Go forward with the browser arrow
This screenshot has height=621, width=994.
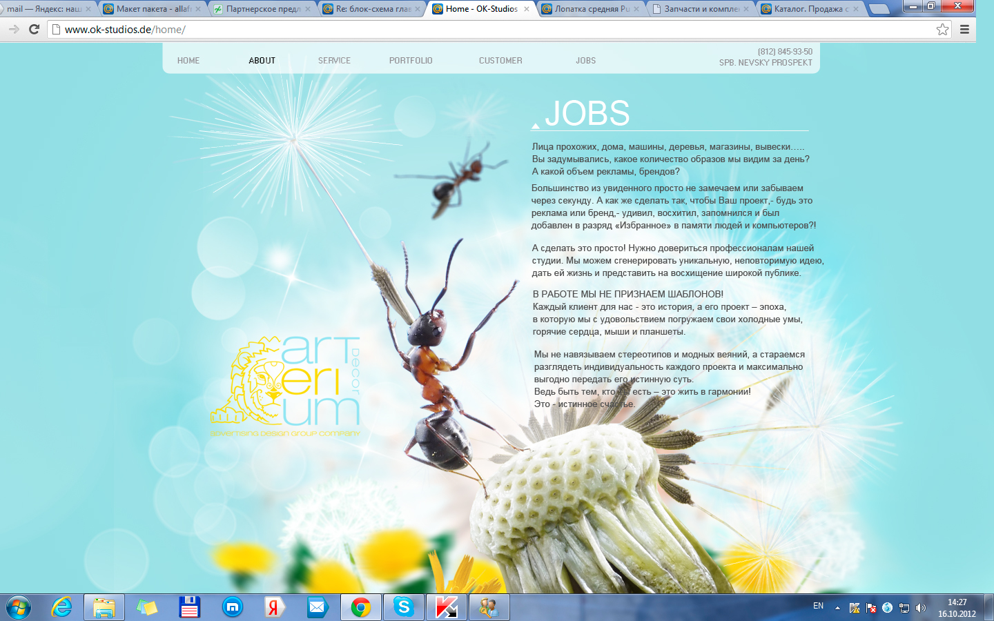pos(14,29)
